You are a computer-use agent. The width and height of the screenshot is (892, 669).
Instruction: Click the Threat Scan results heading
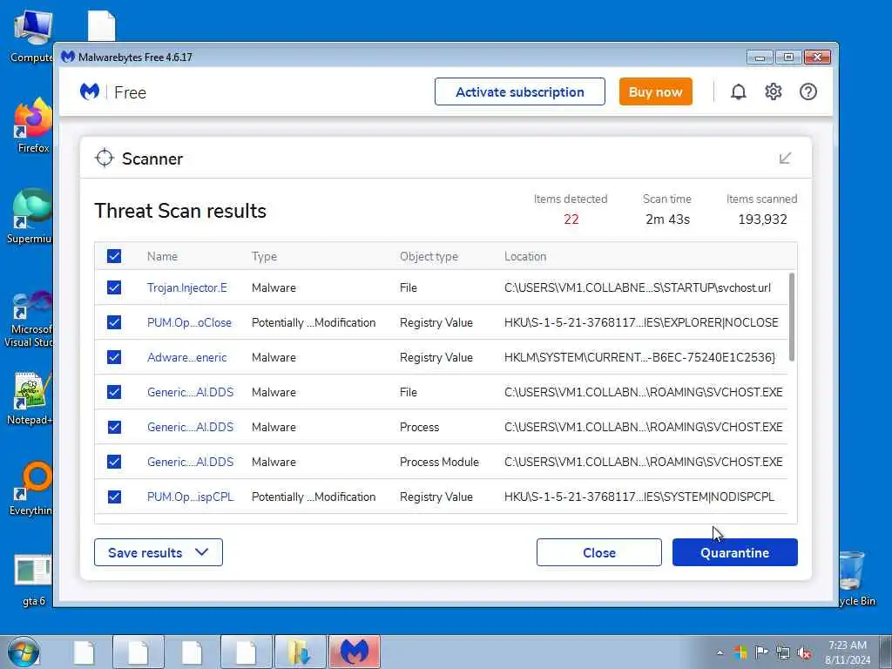coord(180,211)
